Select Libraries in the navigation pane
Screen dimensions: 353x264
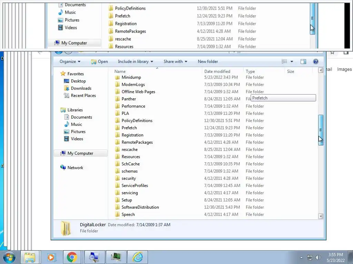(72, 110)
